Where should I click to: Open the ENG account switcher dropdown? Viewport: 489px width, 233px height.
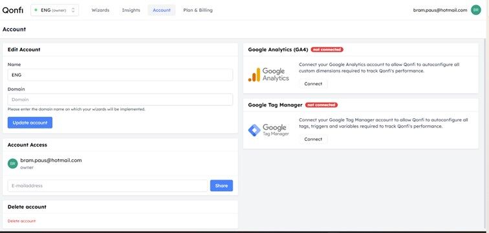[x=54, y=10]
